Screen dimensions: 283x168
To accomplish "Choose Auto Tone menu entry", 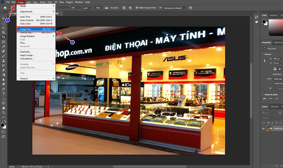I will [36, 17].
